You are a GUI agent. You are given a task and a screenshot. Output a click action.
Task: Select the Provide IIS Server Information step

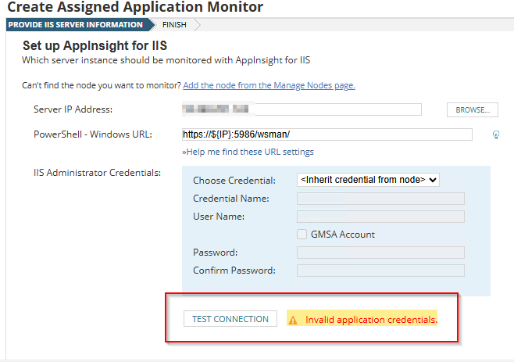(75, 25)
